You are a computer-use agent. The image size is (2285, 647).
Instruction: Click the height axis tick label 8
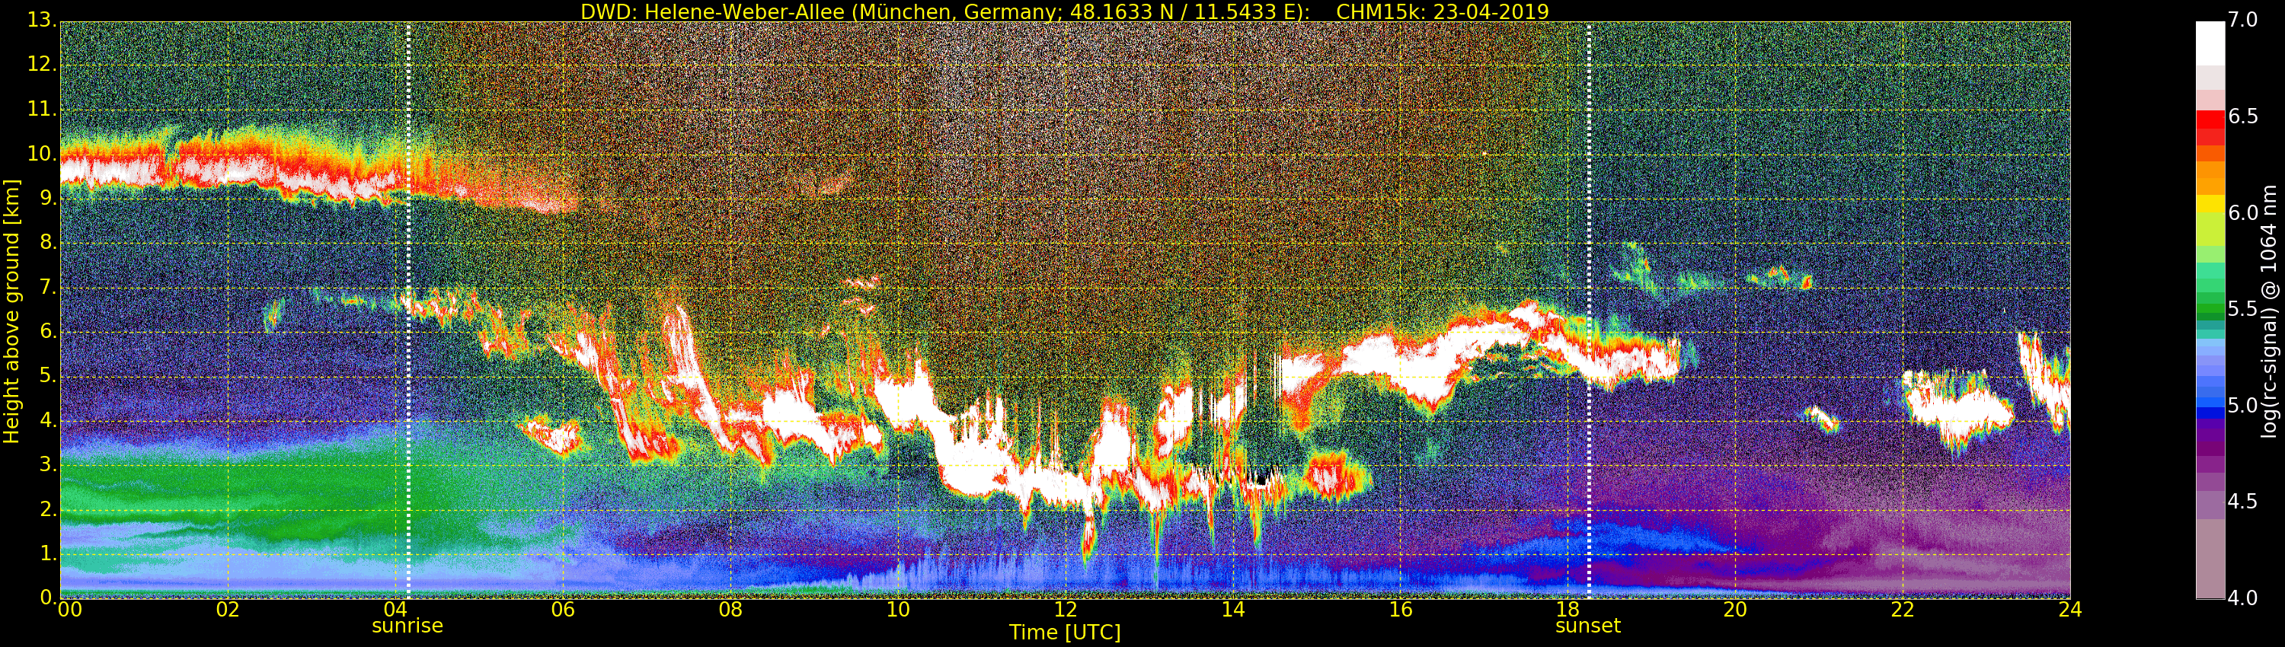(47, 243)
